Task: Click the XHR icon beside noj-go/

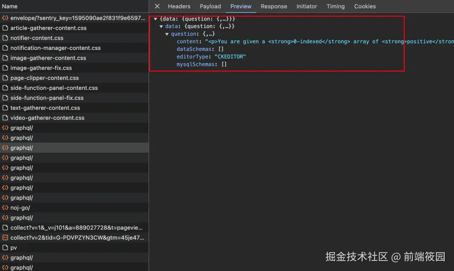Action: 5,208
